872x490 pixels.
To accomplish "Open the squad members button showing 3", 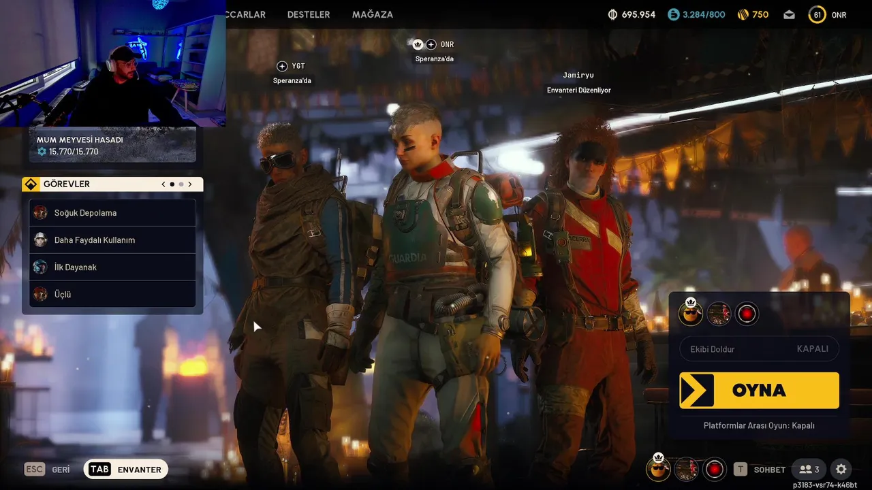I will pyautogui.click(x=809, y=469).
